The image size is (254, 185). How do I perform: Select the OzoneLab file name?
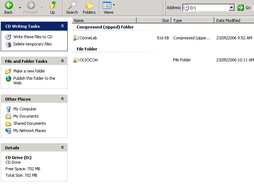[88, 38]
